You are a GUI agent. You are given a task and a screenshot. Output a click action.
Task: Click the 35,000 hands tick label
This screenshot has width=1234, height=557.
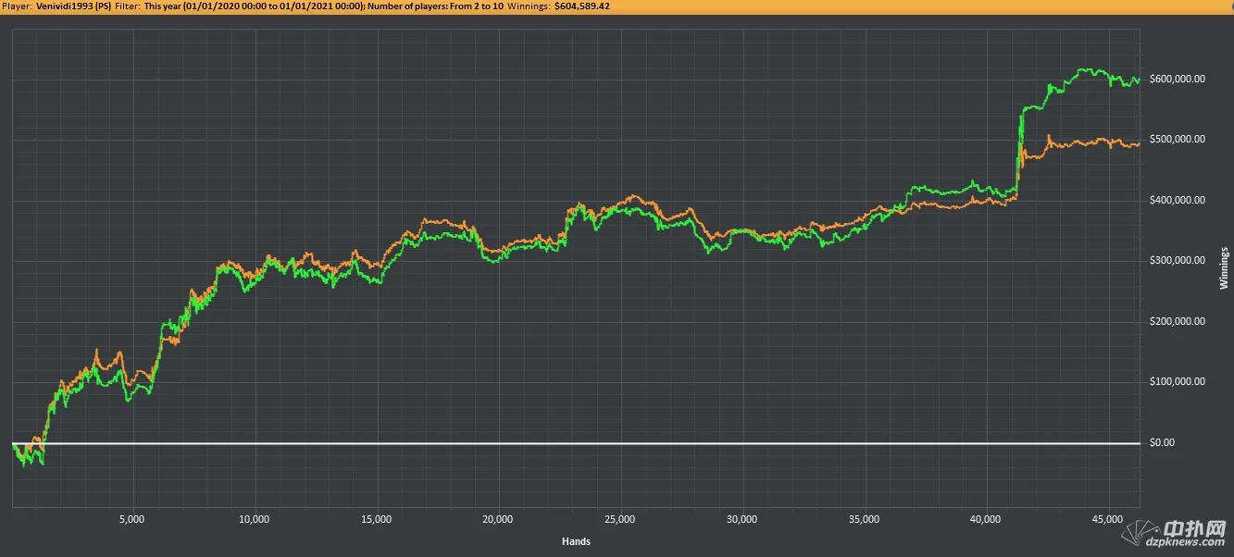(865, 519)
